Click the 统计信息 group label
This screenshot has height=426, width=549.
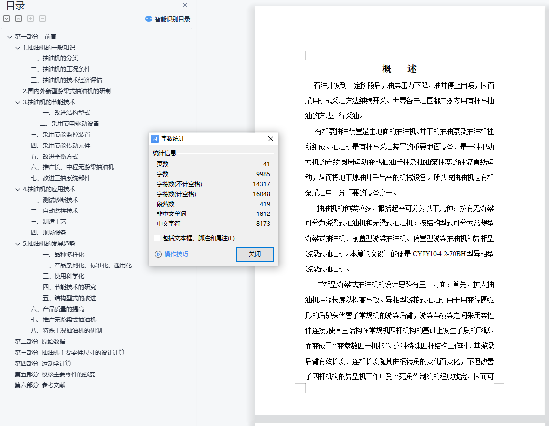pos(164,153)
